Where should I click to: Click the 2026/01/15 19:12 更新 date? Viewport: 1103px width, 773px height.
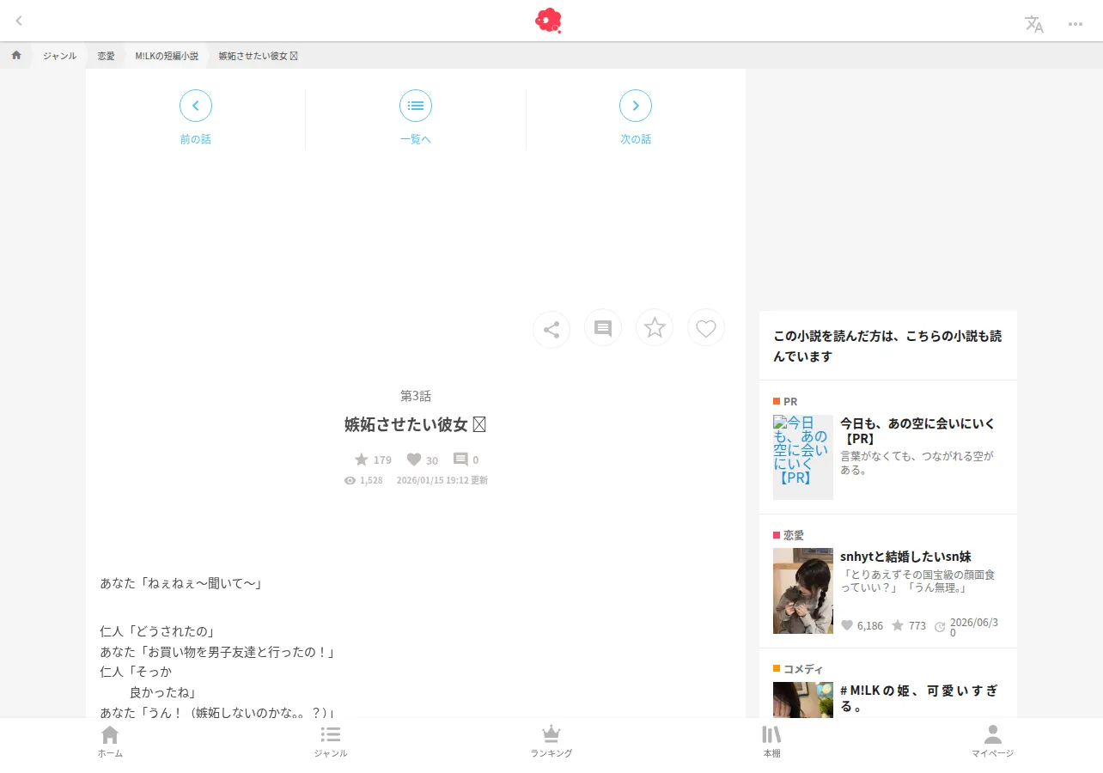pyautogui.click(x=442, y=481)
